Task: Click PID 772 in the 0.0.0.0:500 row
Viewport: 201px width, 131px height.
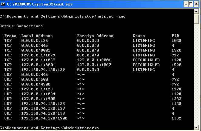Action: (x=175, y=79)
